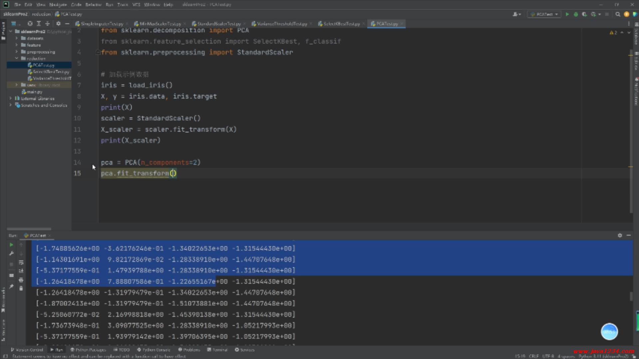This screenshot has width=639, height=359.
Task: Toggle scroll to end in console
Action: pyautogui.click(x=21, y=271)
